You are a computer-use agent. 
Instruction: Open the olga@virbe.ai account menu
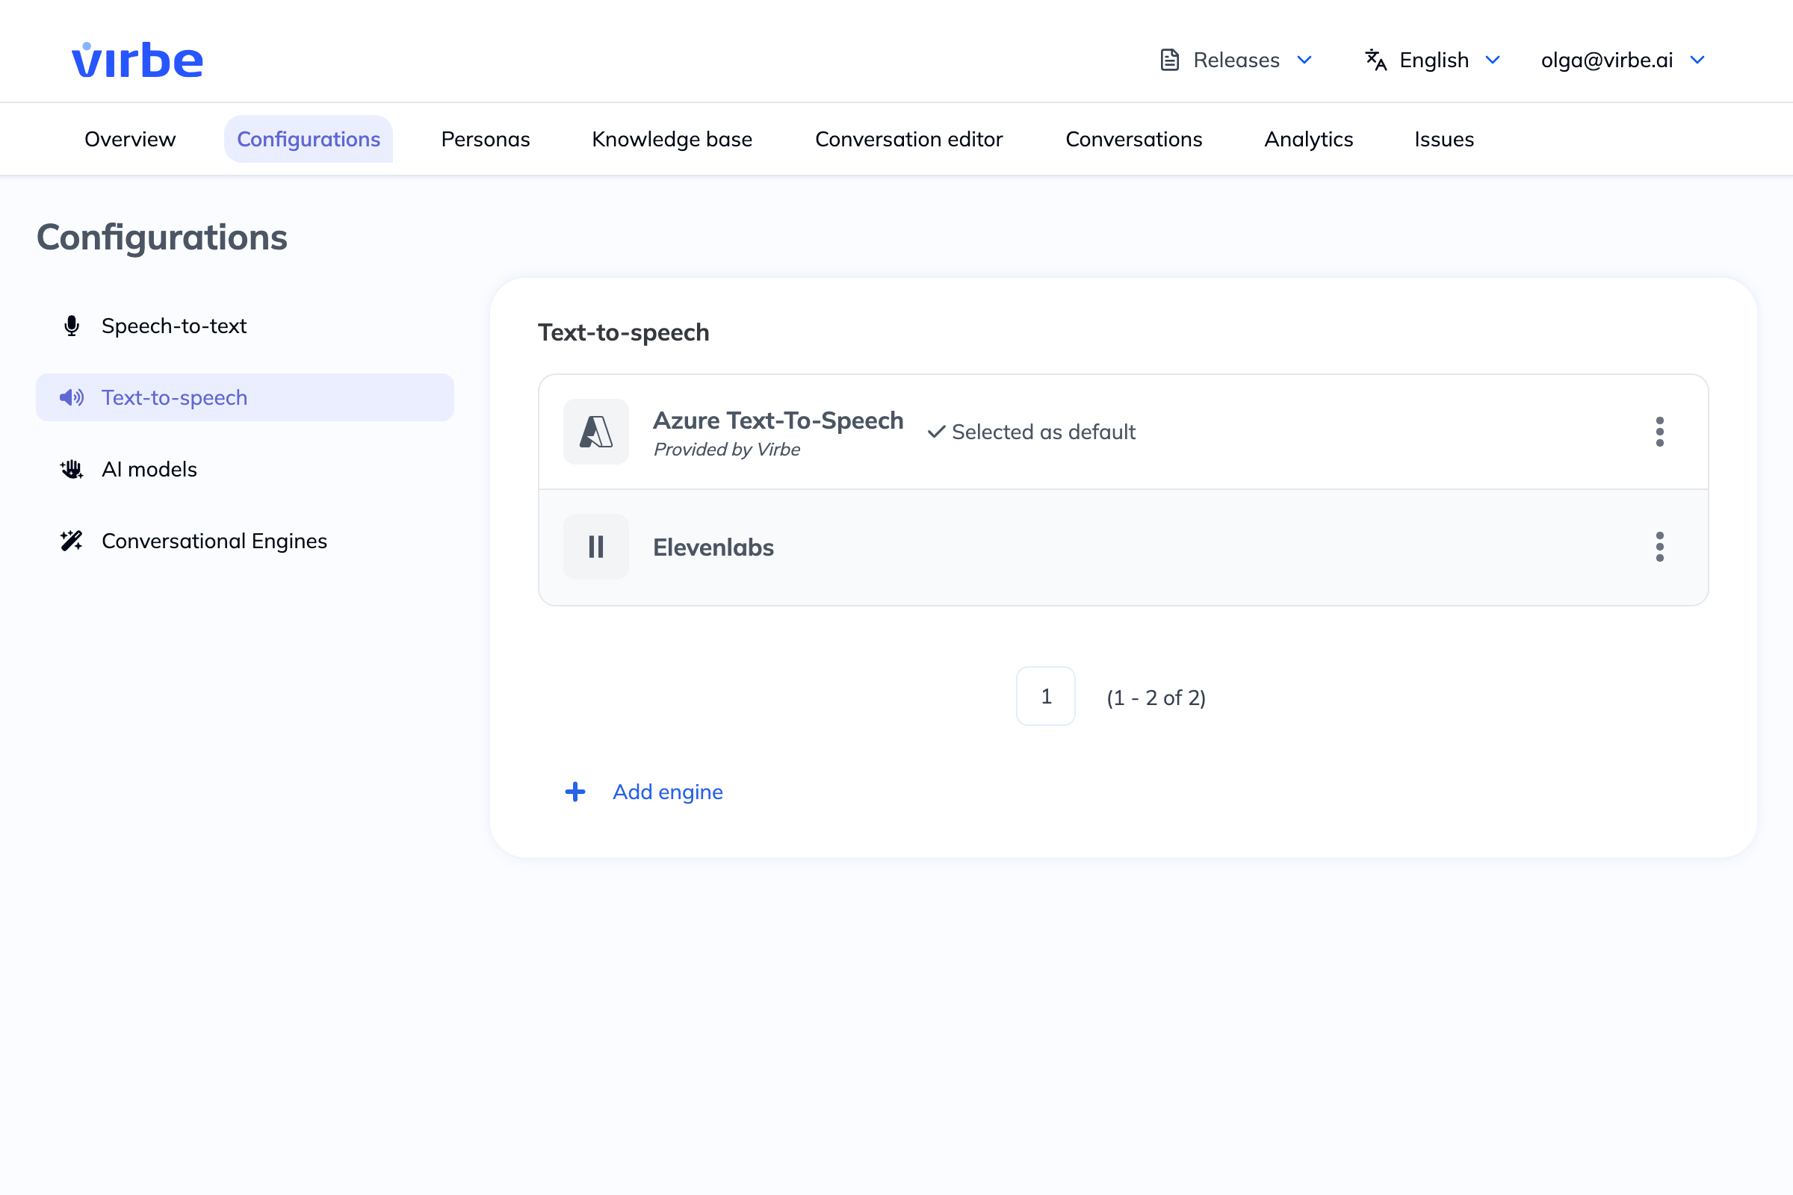(x=1622, y=60)
